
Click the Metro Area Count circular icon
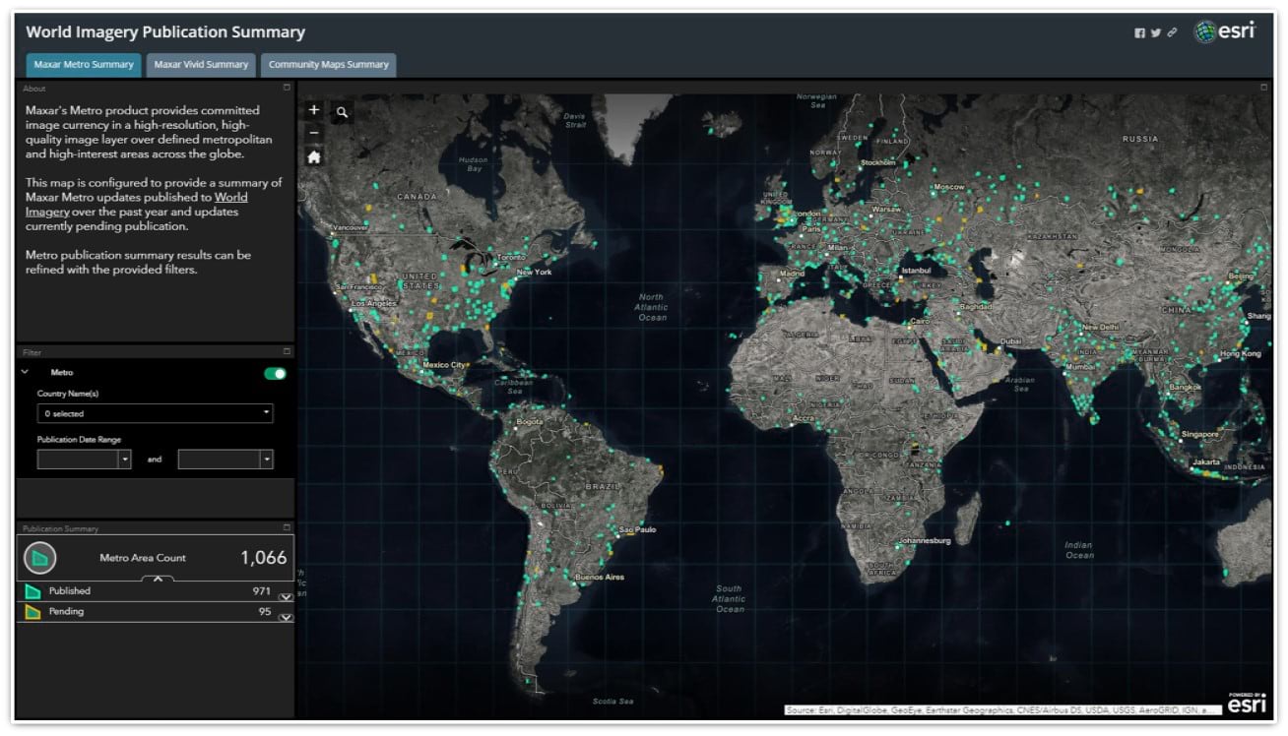pos(39,558)
